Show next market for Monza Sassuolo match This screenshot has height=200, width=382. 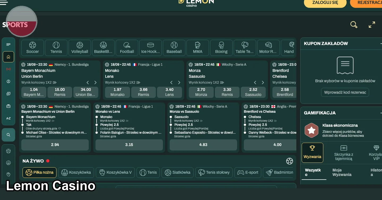point(263,82)
